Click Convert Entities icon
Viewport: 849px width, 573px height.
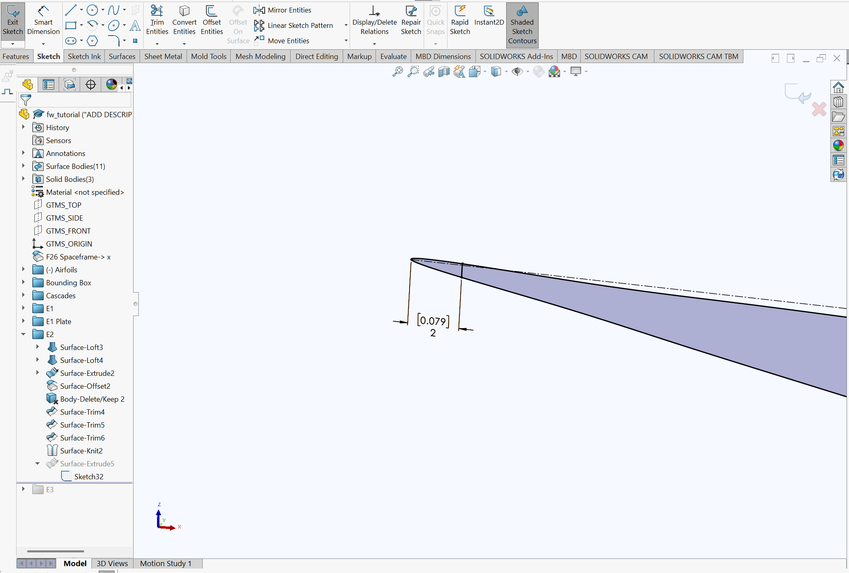coord(184,21)
